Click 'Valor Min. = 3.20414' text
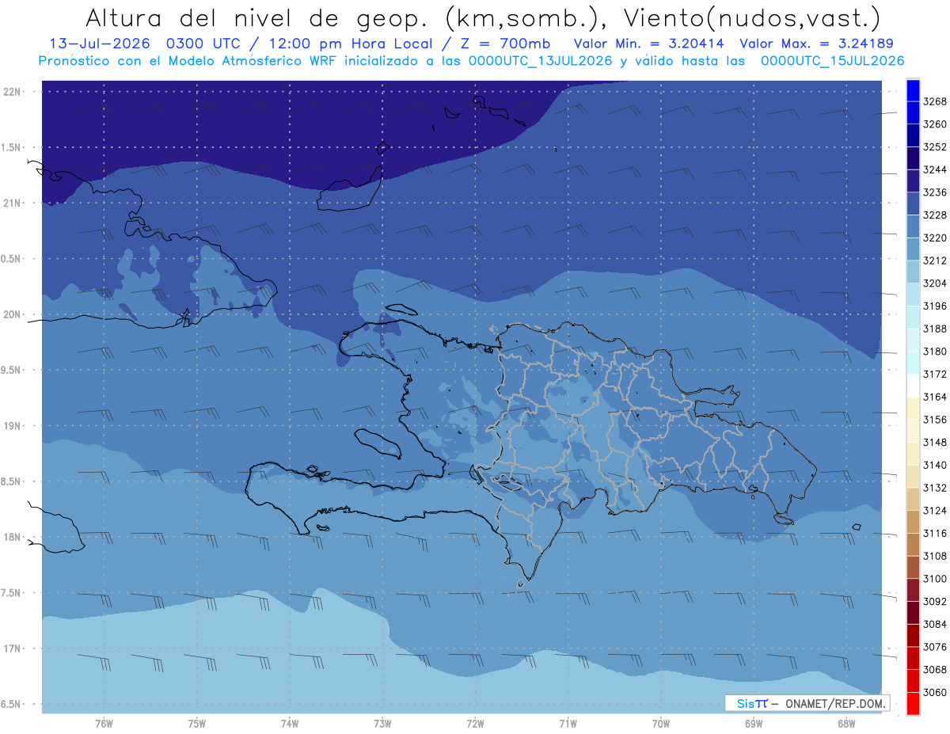The width and height of the screenshot is (950, 734). [649, 44]
